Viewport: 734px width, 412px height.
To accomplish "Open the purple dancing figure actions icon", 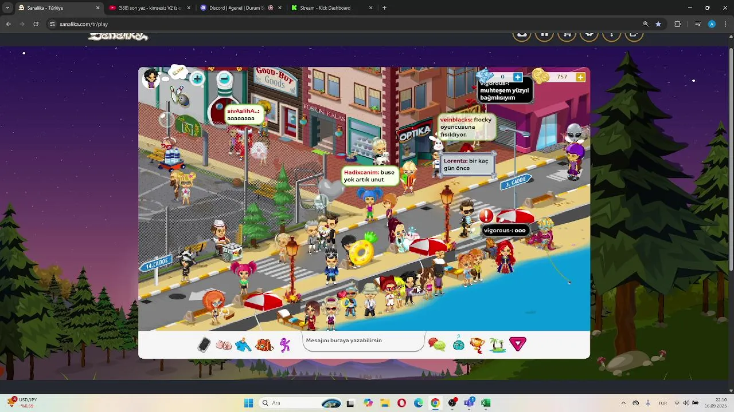I will tap(285, 344).
